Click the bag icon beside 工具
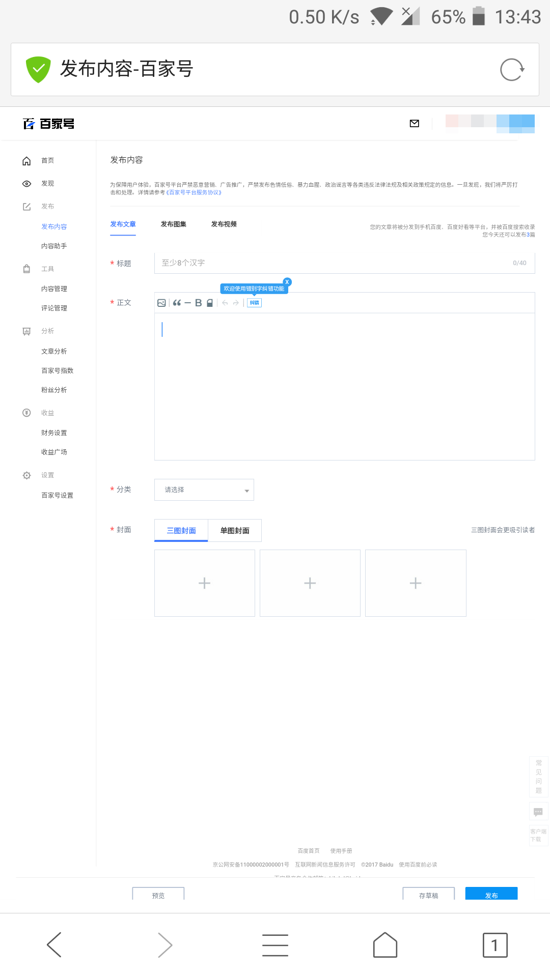 click(x=26, y=269)
